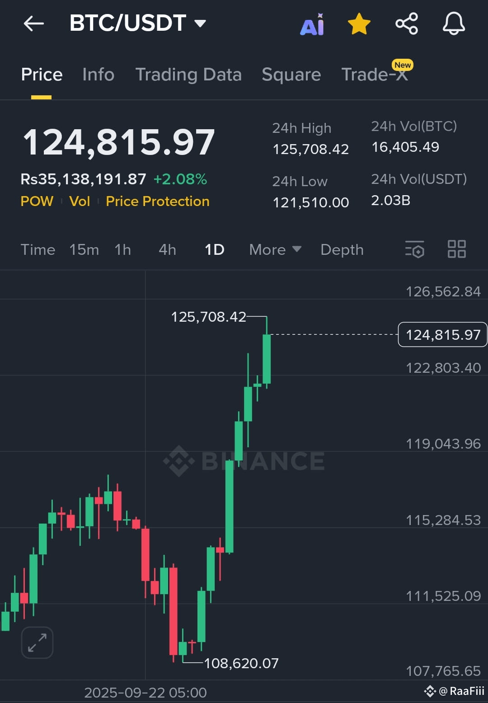Switch to the Info tab

(x=98, y=75)
